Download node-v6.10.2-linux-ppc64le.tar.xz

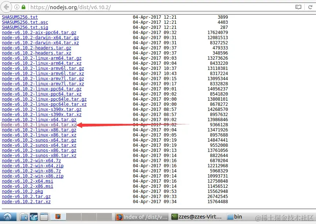(44, 104)
